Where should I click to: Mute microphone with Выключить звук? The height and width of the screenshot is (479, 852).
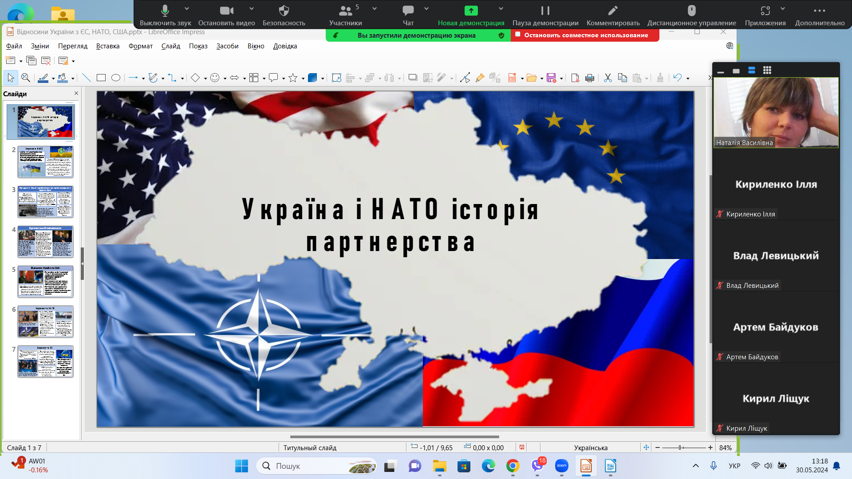point(165,16)
